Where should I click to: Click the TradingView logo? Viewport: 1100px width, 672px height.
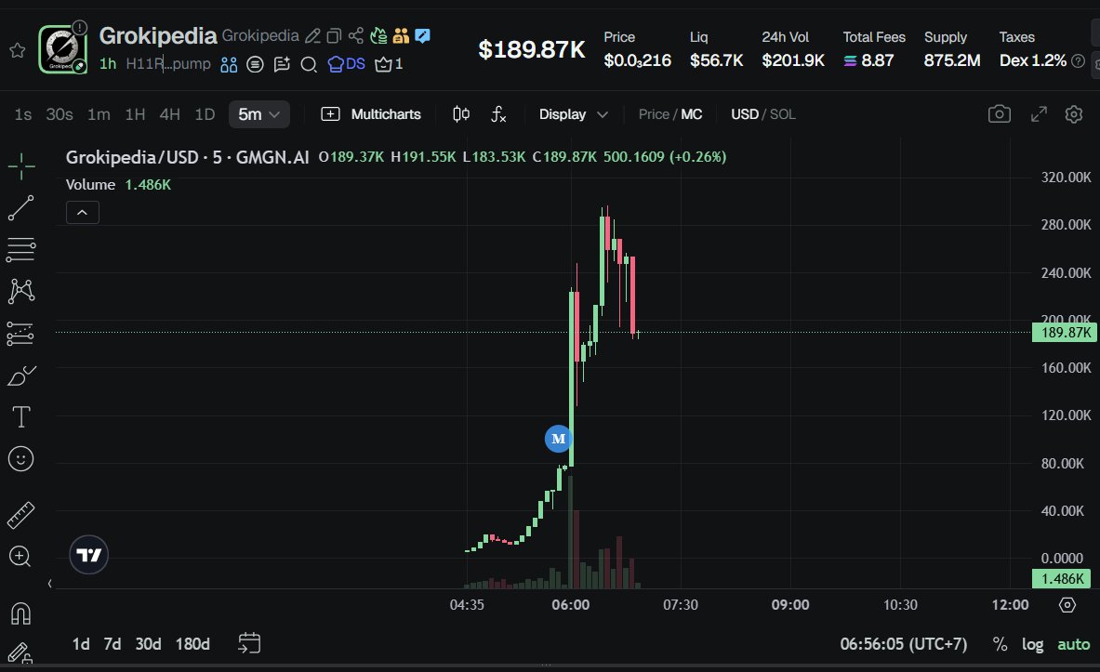click(x=89, y=555)
